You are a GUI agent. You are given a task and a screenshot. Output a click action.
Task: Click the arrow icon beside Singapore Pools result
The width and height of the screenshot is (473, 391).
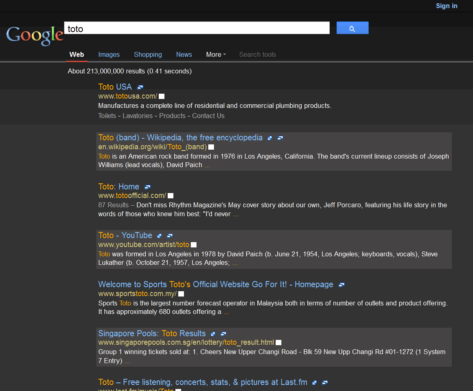pyautogui.click(x=213, y=334)
